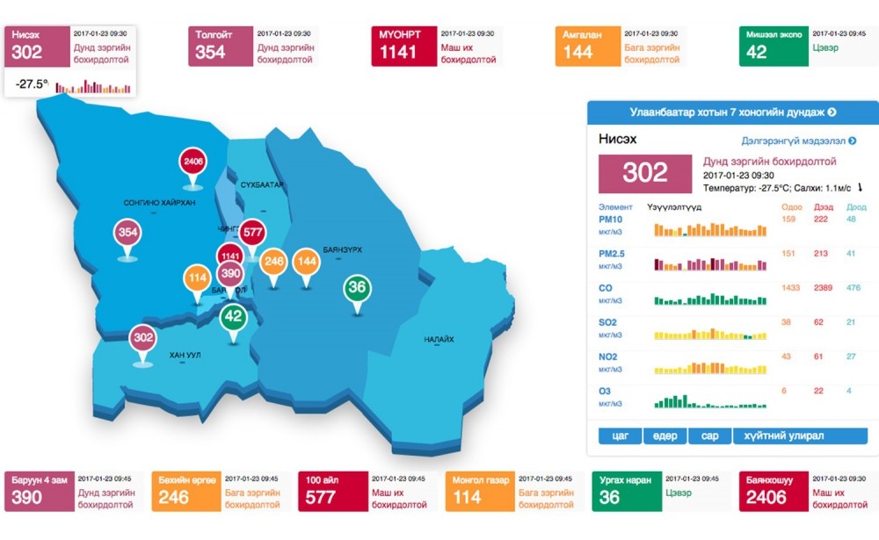
Task: Click the PM10 maximum value 222
Action: pos(821,220)
